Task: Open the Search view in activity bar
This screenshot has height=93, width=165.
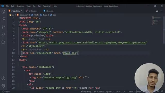Action: coord(3,19)
